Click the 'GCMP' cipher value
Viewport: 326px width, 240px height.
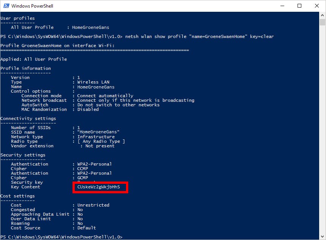(82, 178)
